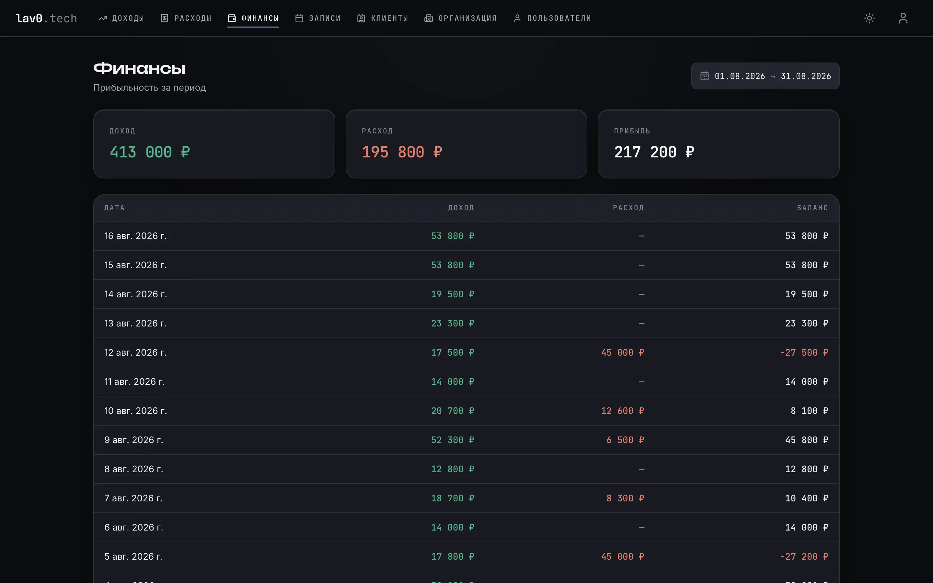The width and height of the screenshot is (933, 583).
Task: Click the 10 400 ₽ balance value
Action: (807, 498)
